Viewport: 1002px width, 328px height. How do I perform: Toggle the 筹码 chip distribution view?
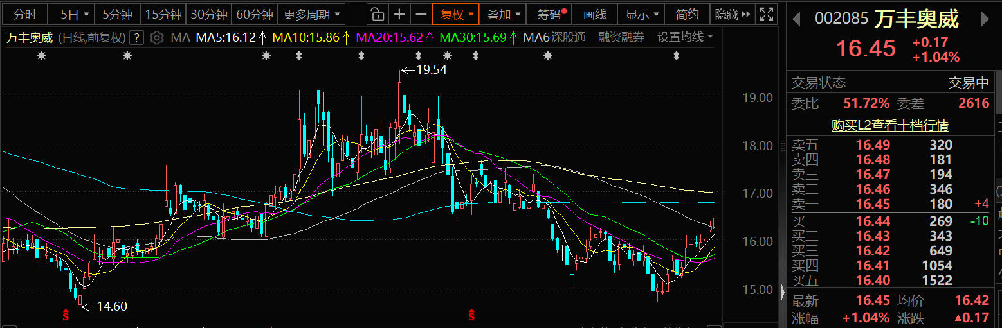552,14
